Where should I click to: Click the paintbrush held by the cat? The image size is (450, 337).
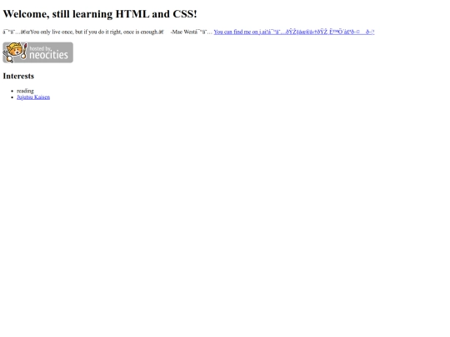(24, 52)
